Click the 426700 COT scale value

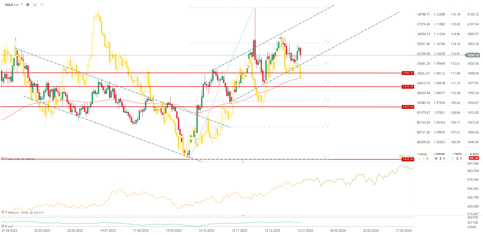[x=473, y=217]
